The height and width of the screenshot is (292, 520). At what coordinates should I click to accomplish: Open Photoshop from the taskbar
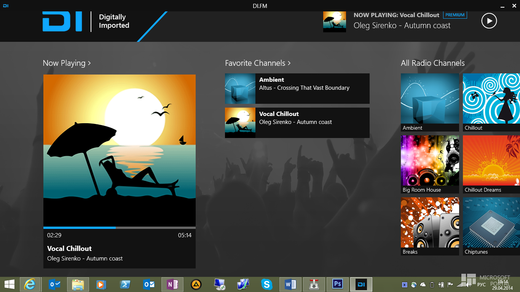tap(338, 284)
